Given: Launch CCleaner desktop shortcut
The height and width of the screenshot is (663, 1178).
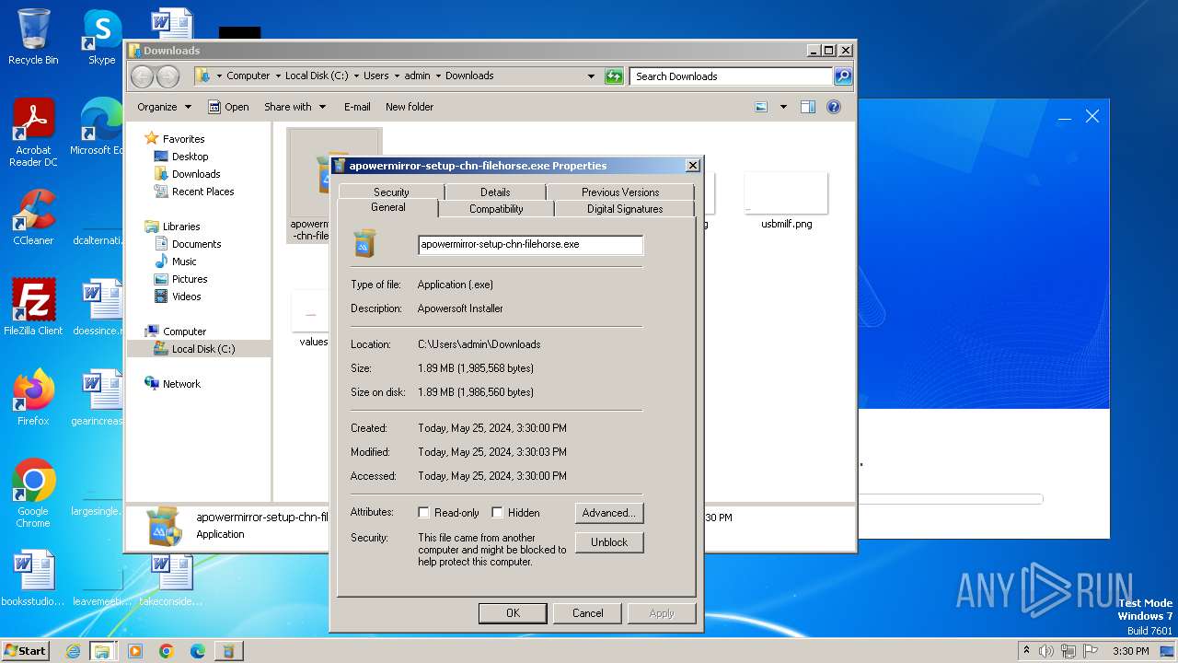Looking at the screenshot, I should (33, 217).
